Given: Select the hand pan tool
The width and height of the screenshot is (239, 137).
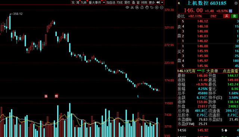Looking at the screenshot, I should [x=147, y=7].
